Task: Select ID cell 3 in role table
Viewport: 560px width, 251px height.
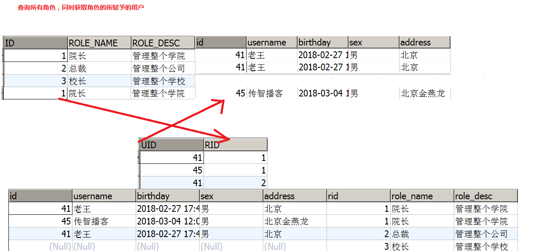Action: [x=36, y=81]
